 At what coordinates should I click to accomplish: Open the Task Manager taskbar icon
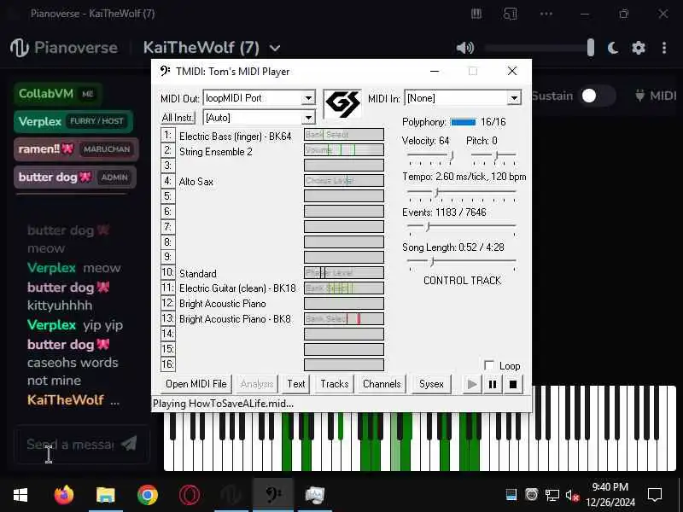315,495
